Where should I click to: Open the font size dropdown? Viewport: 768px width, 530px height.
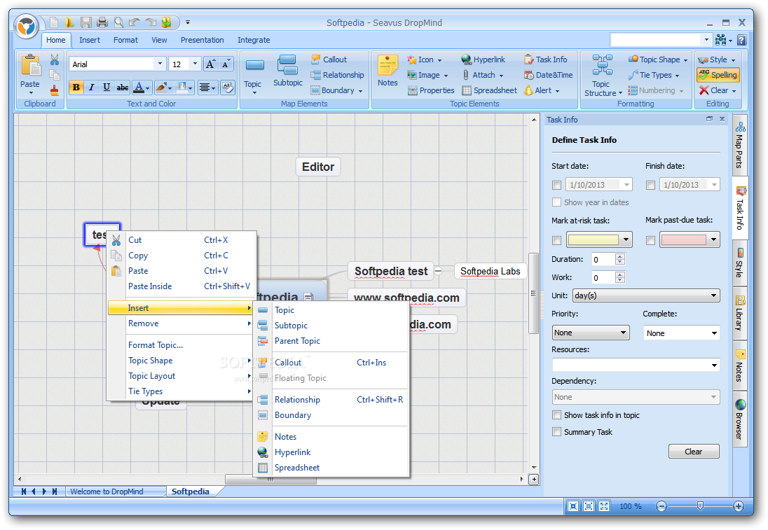point(195,64)
